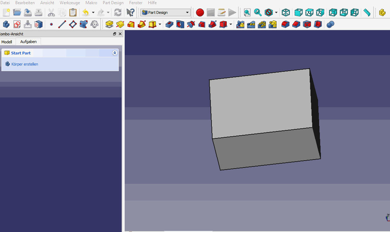Select the Pad extrude tool

109,24
